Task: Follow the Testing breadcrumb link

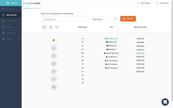Action: coord(25,8)
